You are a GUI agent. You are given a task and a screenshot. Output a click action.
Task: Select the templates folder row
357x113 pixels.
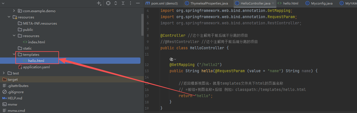[70, 55]
